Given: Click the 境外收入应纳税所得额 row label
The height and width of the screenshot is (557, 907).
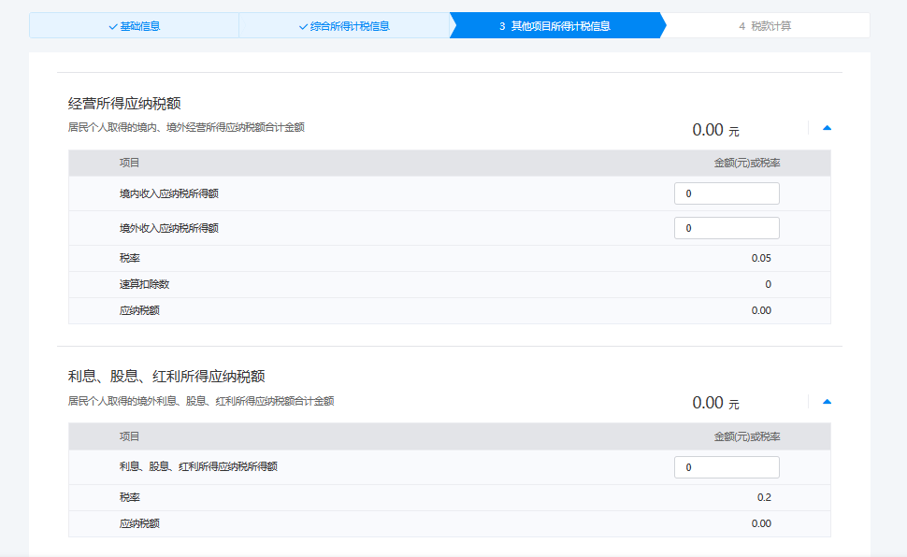Looking at the screenshot, I should click(169, 228).
